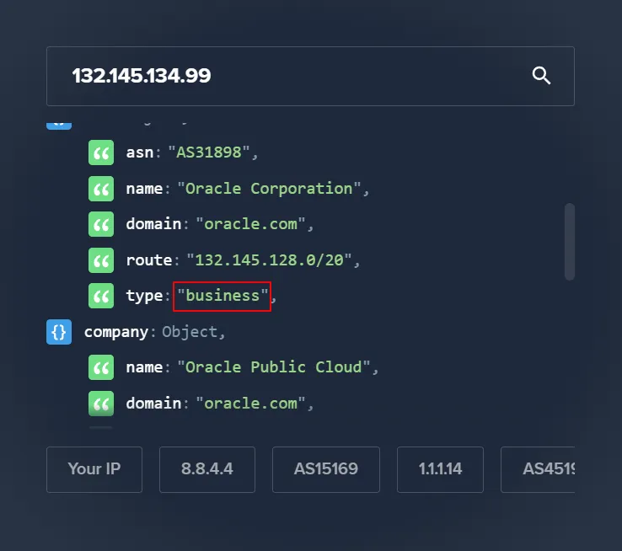The height and width of the screenshot is (551, 622).
Task: Click the company Object row label
Action: click(155, 332)
